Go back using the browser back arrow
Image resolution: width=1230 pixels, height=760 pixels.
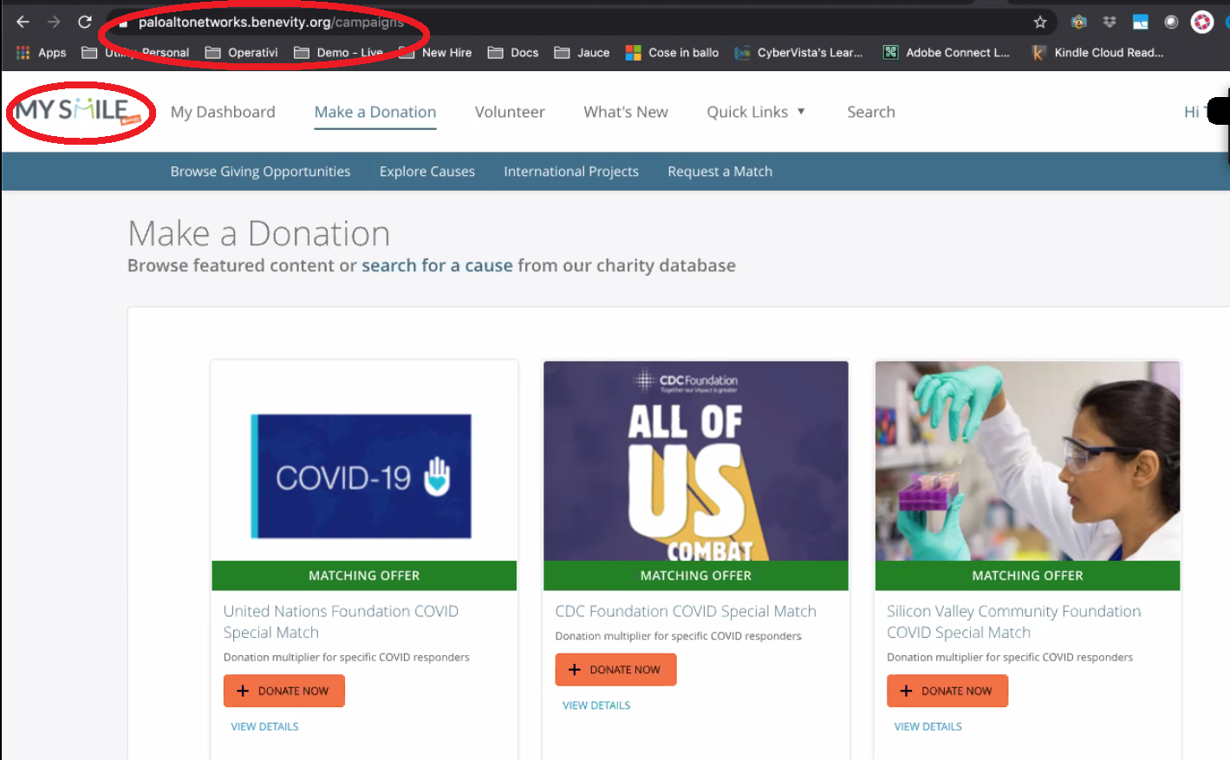click(23, 22)
